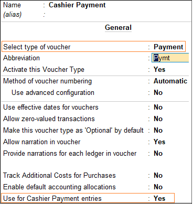This screenshot has width=193, height=204.
Task: Change voucher type value Payment
Action: [168, 47]
